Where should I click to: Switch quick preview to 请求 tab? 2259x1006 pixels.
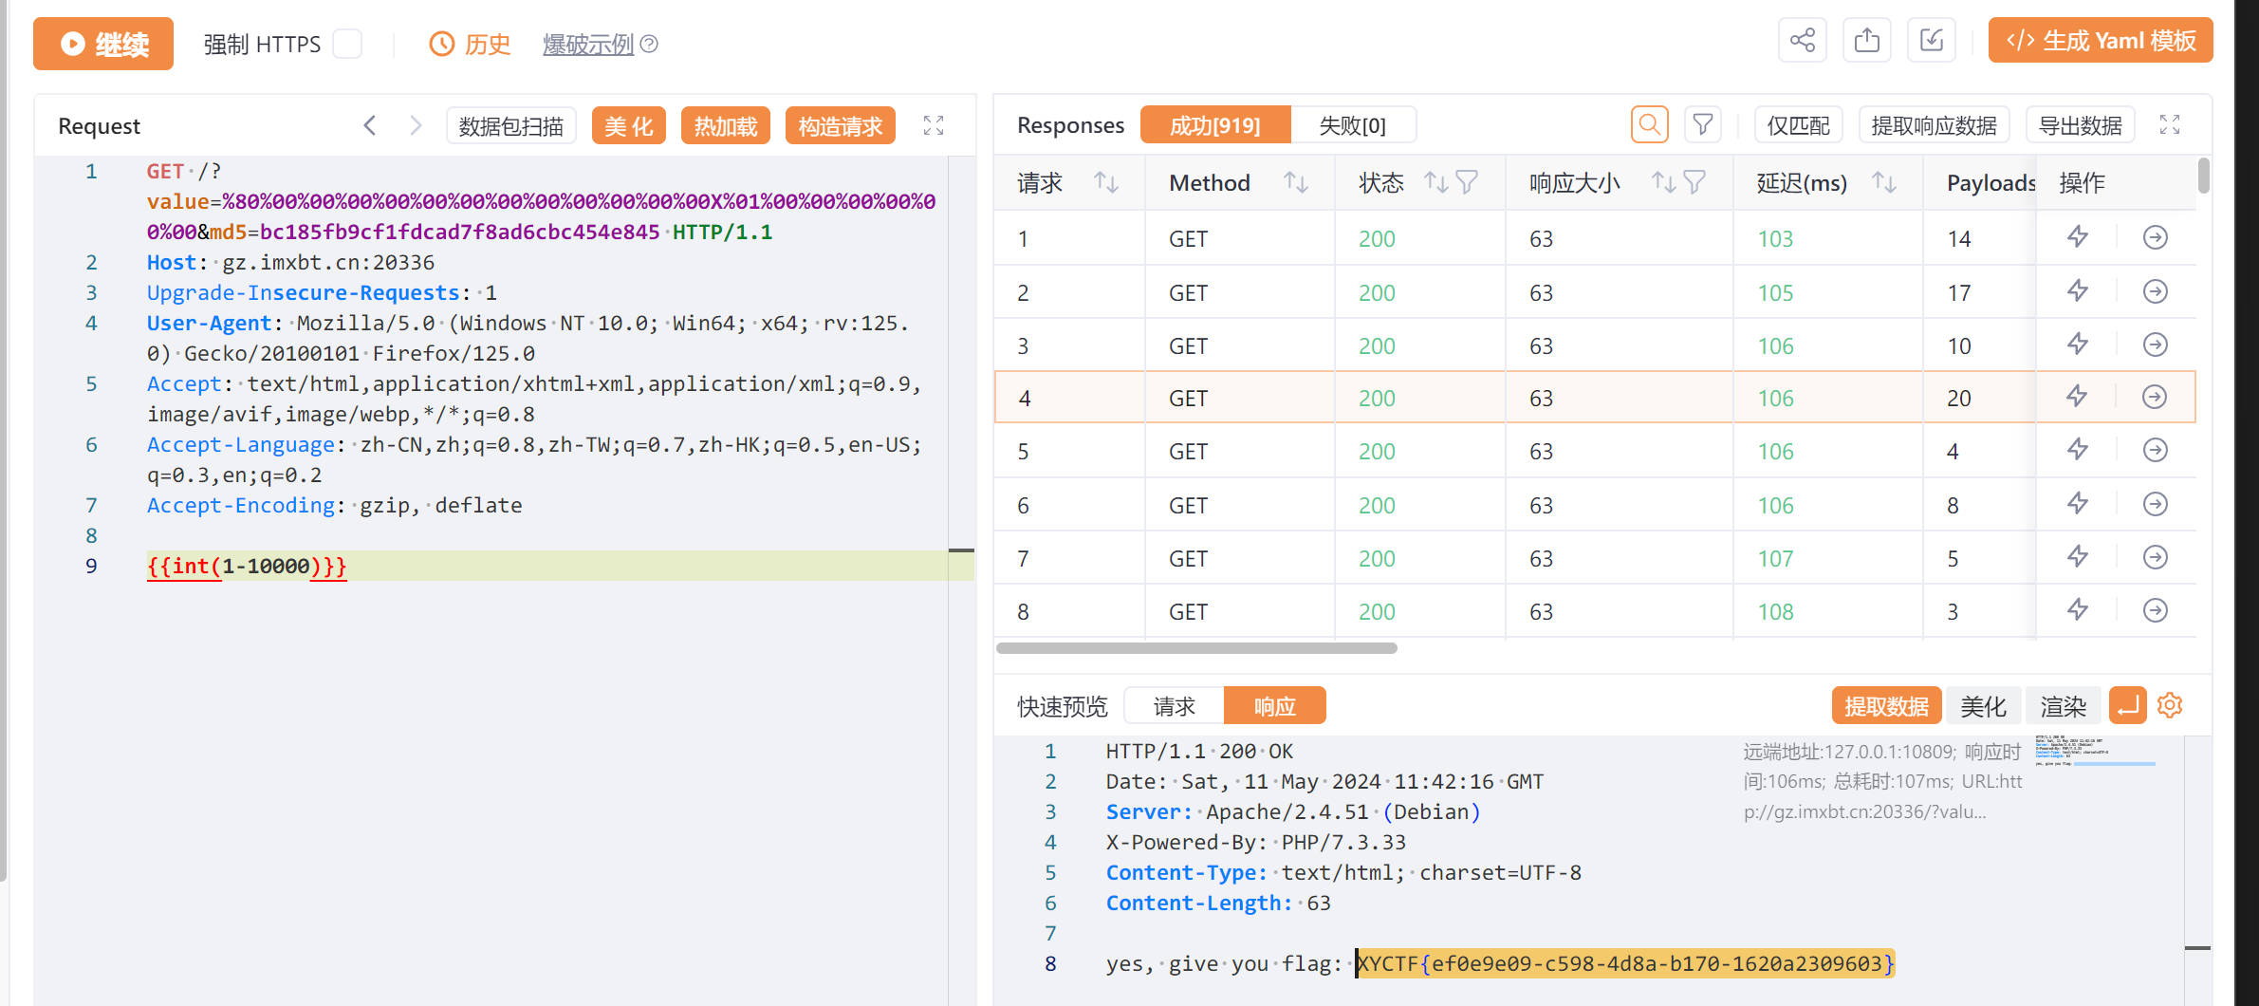tap(1175, 706)
